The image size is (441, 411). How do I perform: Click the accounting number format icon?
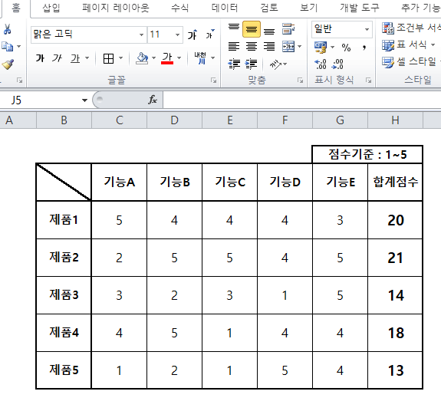pos(321,47)
